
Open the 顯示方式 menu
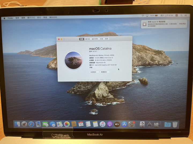(x=31, y=18)
